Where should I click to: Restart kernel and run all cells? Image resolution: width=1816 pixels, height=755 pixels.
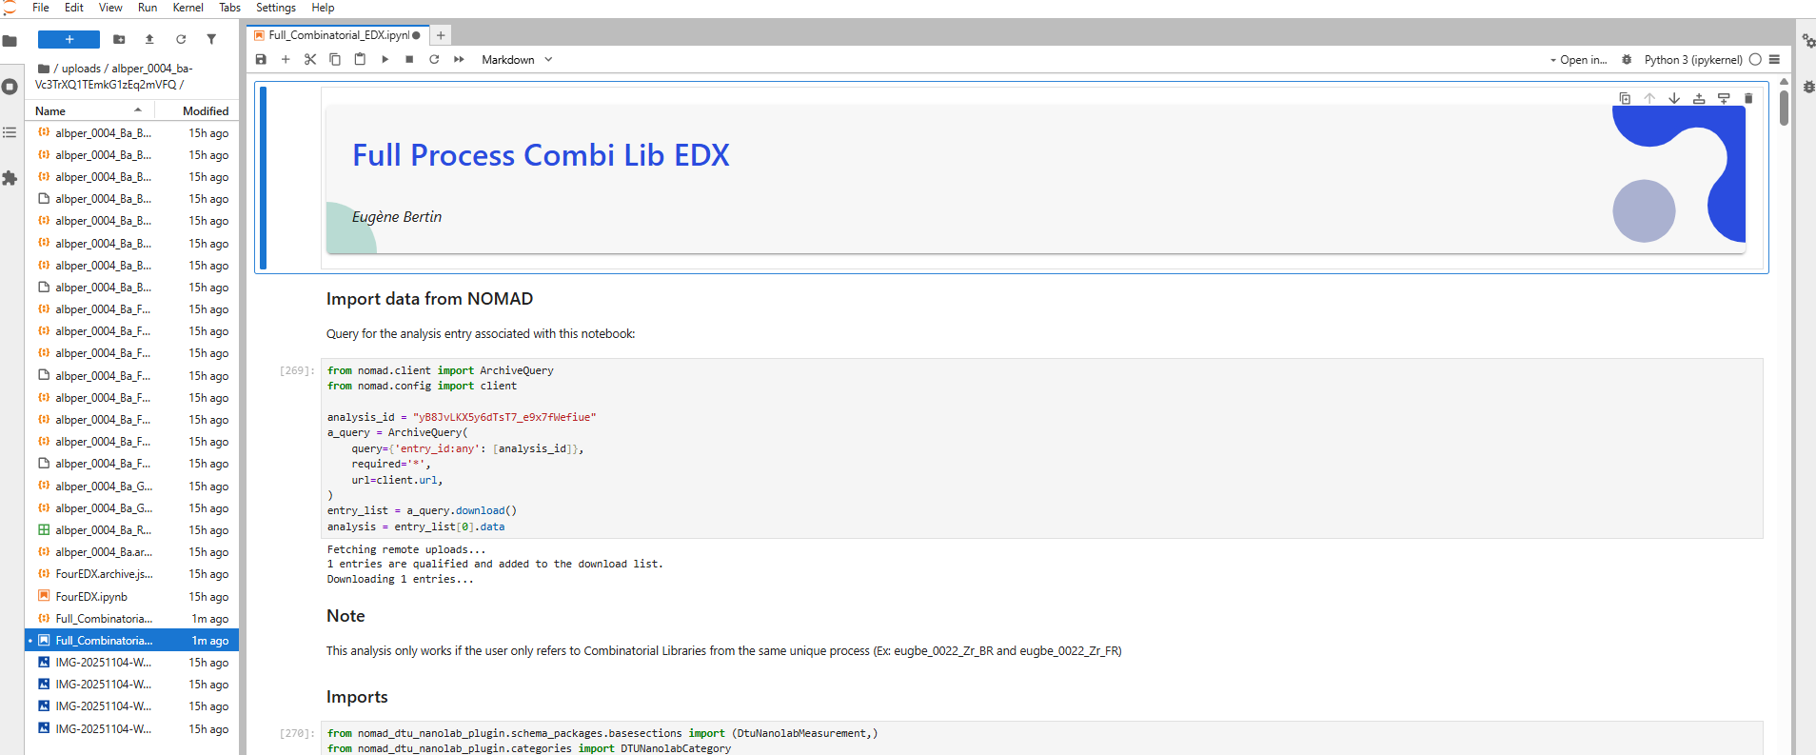[459, 60]
